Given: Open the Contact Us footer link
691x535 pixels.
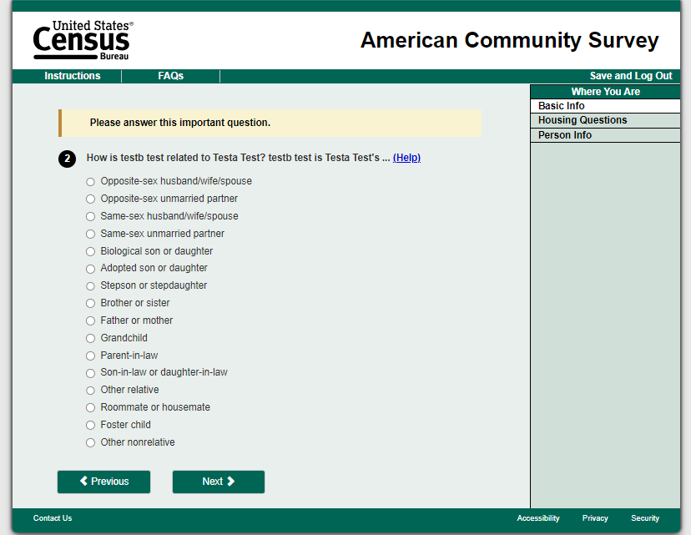Looking at the screenshot, I should click(53, 518).
